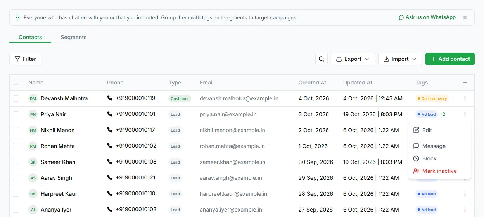Screen dimensions: 484x217
Task: Click the phone icon for Priya Nair
Action: coord(110,114)
